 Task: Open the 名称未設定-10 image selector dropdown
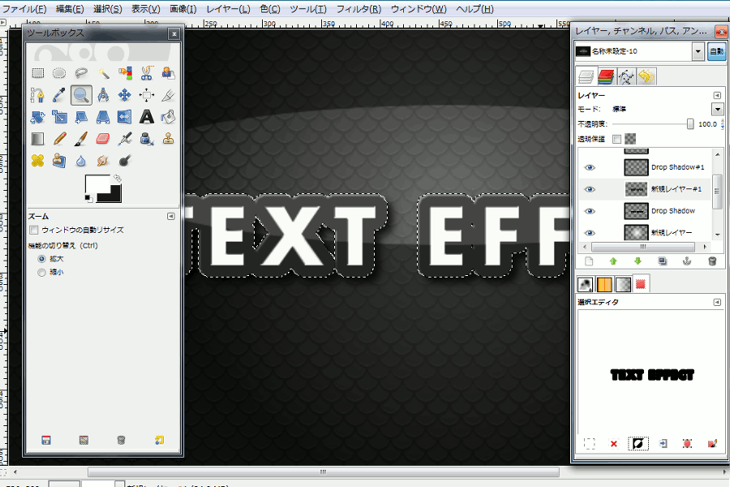[696, 51]
